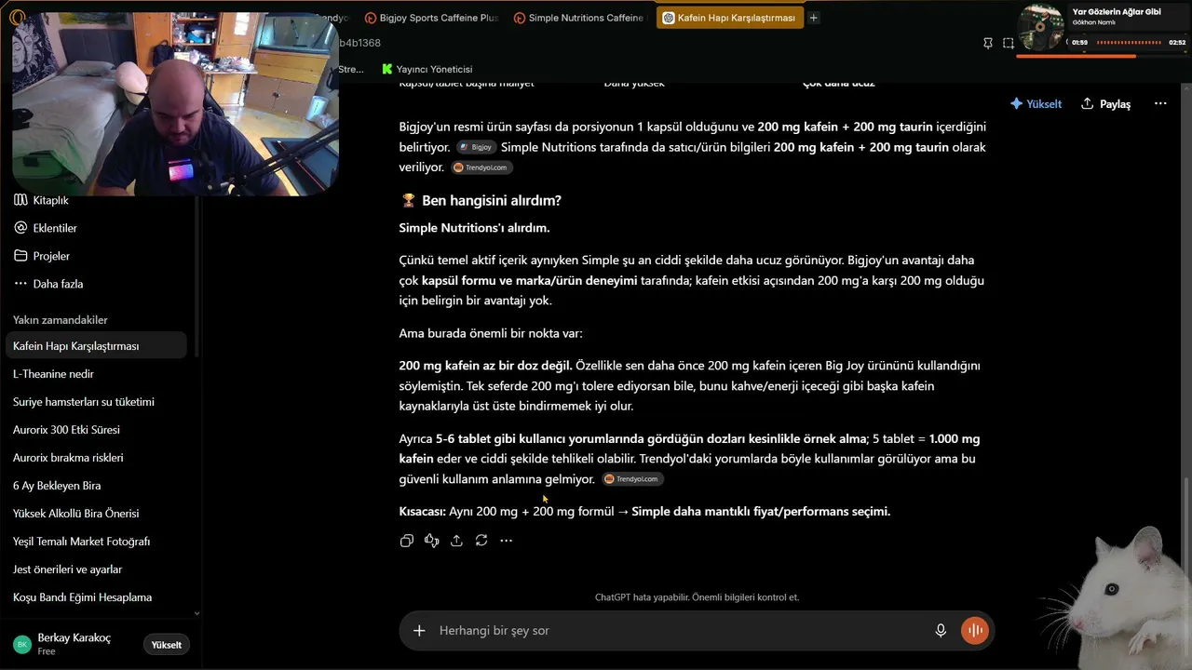Click the 'Yar Gözlerin Ağlar Gibi' album art
The width and height of the screenshot is (1192, 670).
[x=1041, y=27]
